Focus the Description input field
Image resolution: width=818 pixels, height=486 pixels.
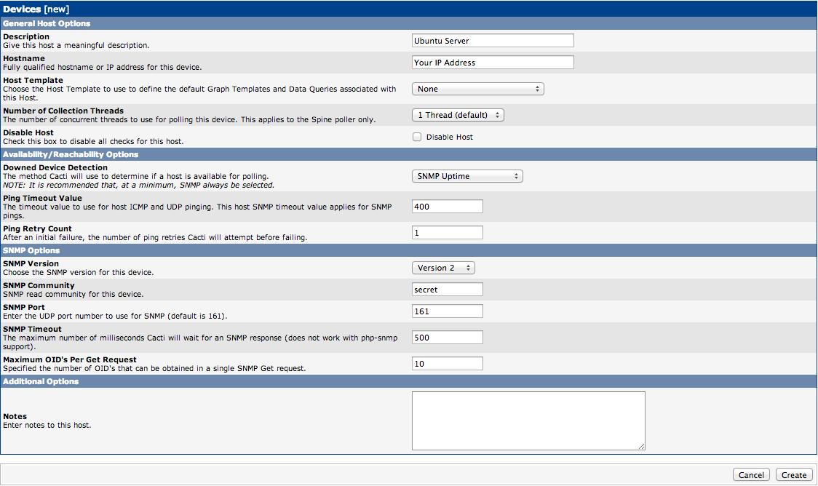493,41
